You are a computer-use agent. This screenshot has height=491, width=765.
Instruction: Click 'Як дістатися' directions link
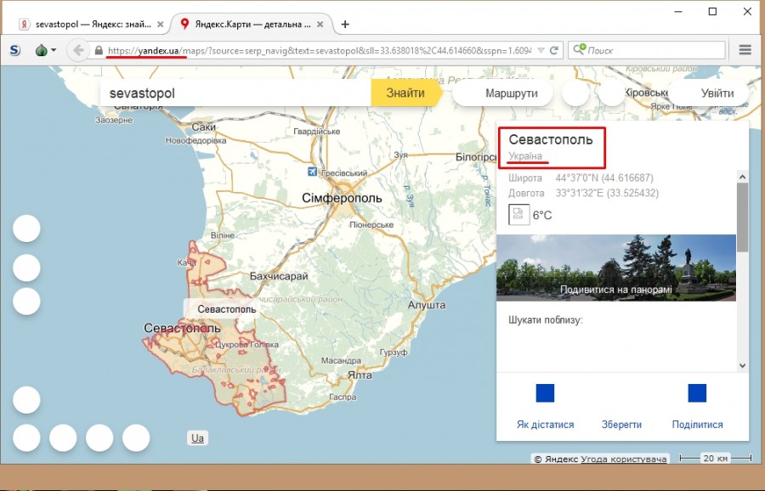[545, 425]
